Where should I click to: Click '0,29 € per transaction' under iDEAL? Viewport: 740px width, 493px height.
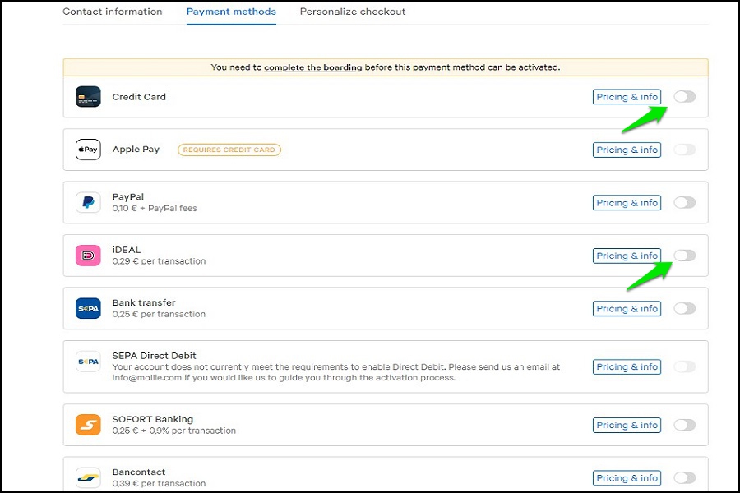(159, 261)
